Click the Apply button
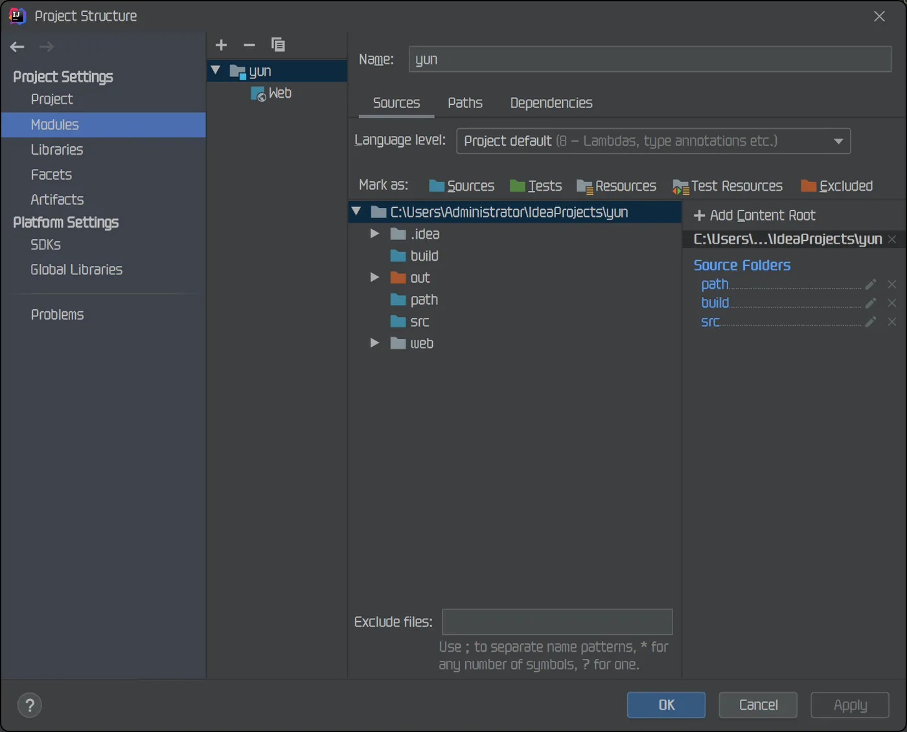Viewport: 907px width, 732px height. (x=850, y=705)
